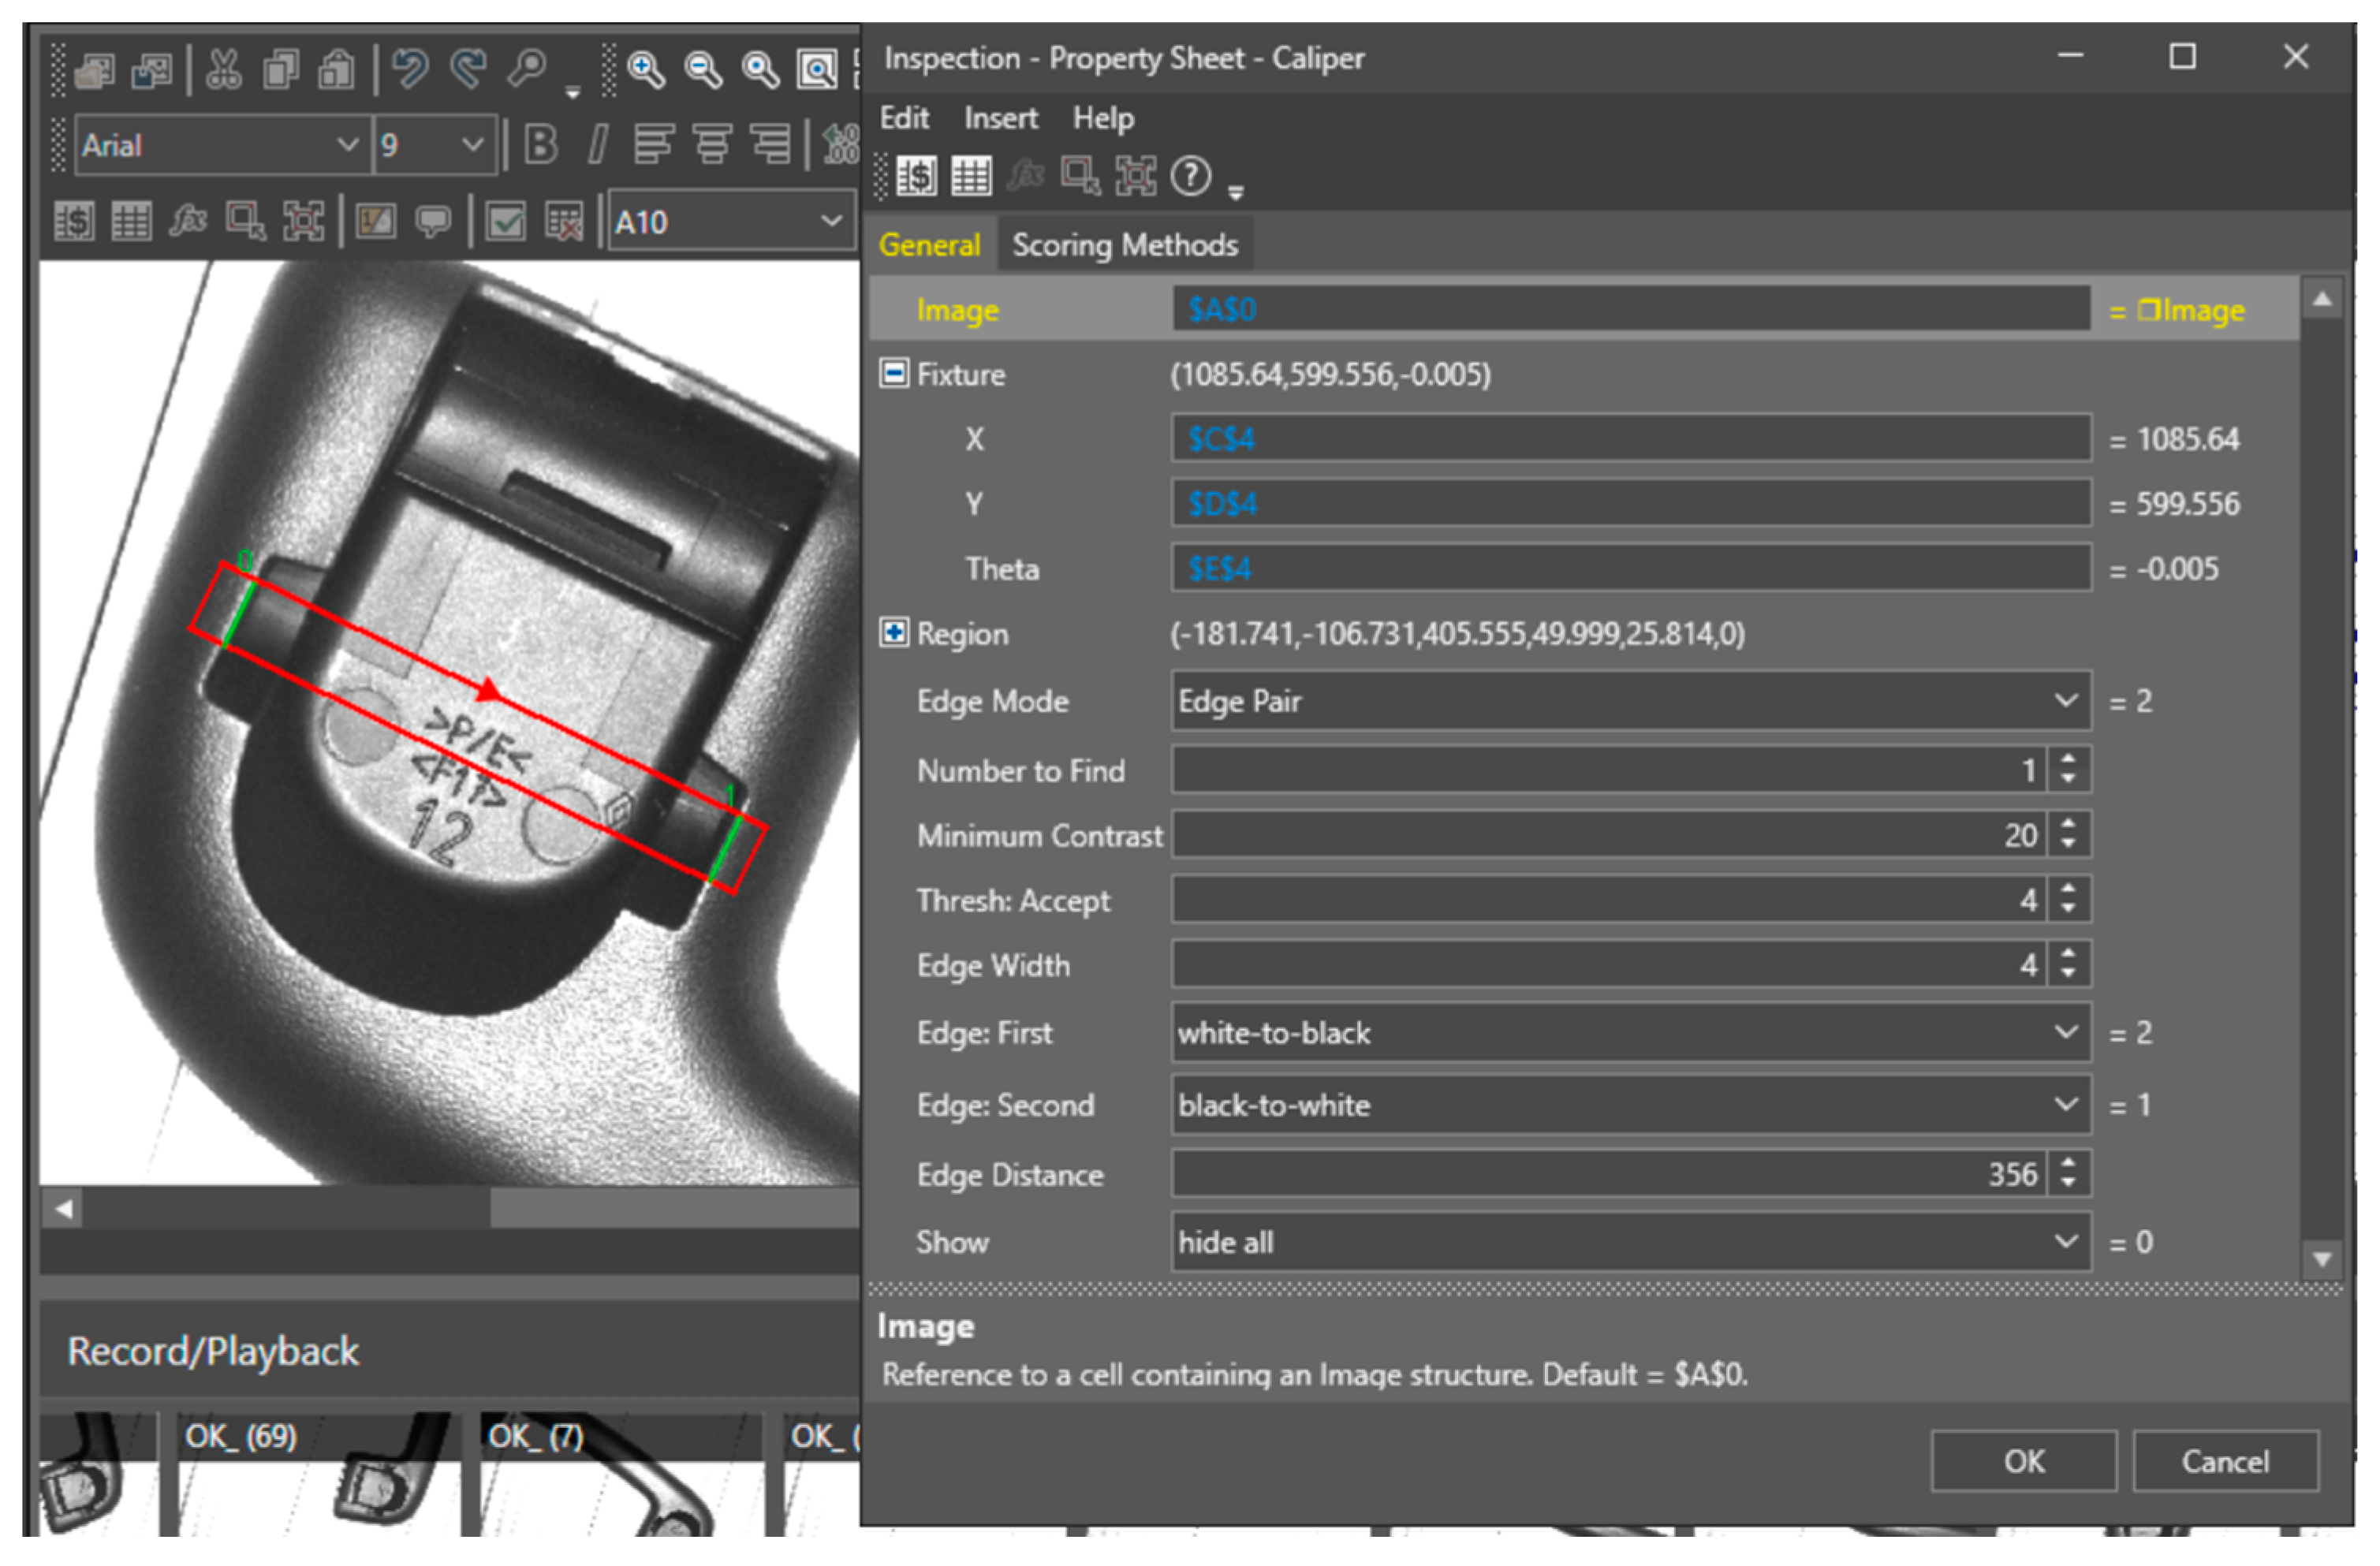Click the Insert Function fx icon in main toolbar

coord(187,221)
